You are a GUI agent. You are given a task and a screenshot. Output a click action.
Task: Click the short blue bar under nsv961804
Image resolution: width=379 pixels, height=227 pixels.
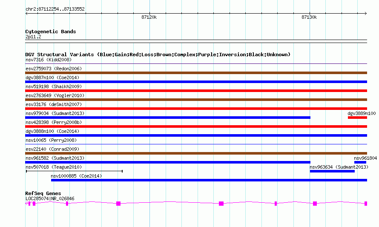click(x=360, y=162)
